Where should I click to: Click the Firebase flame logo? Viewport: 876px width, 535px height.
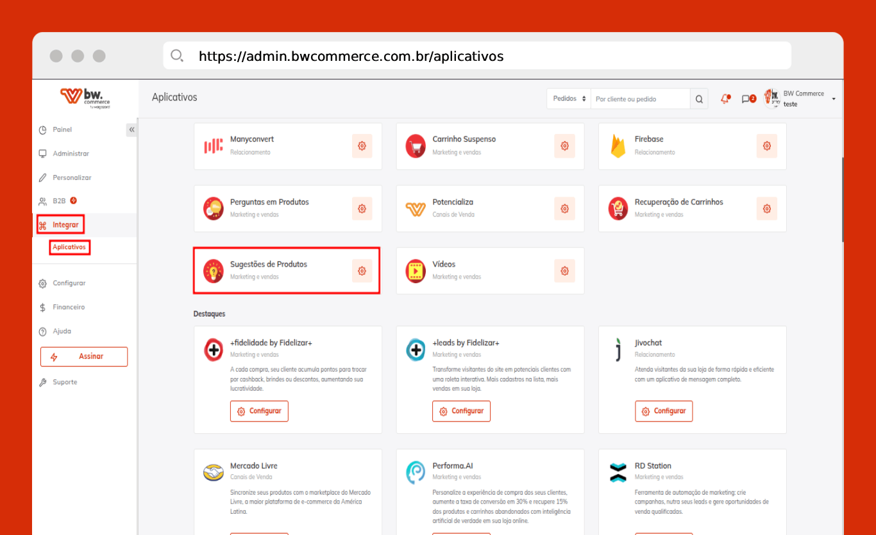pos(618,146)
